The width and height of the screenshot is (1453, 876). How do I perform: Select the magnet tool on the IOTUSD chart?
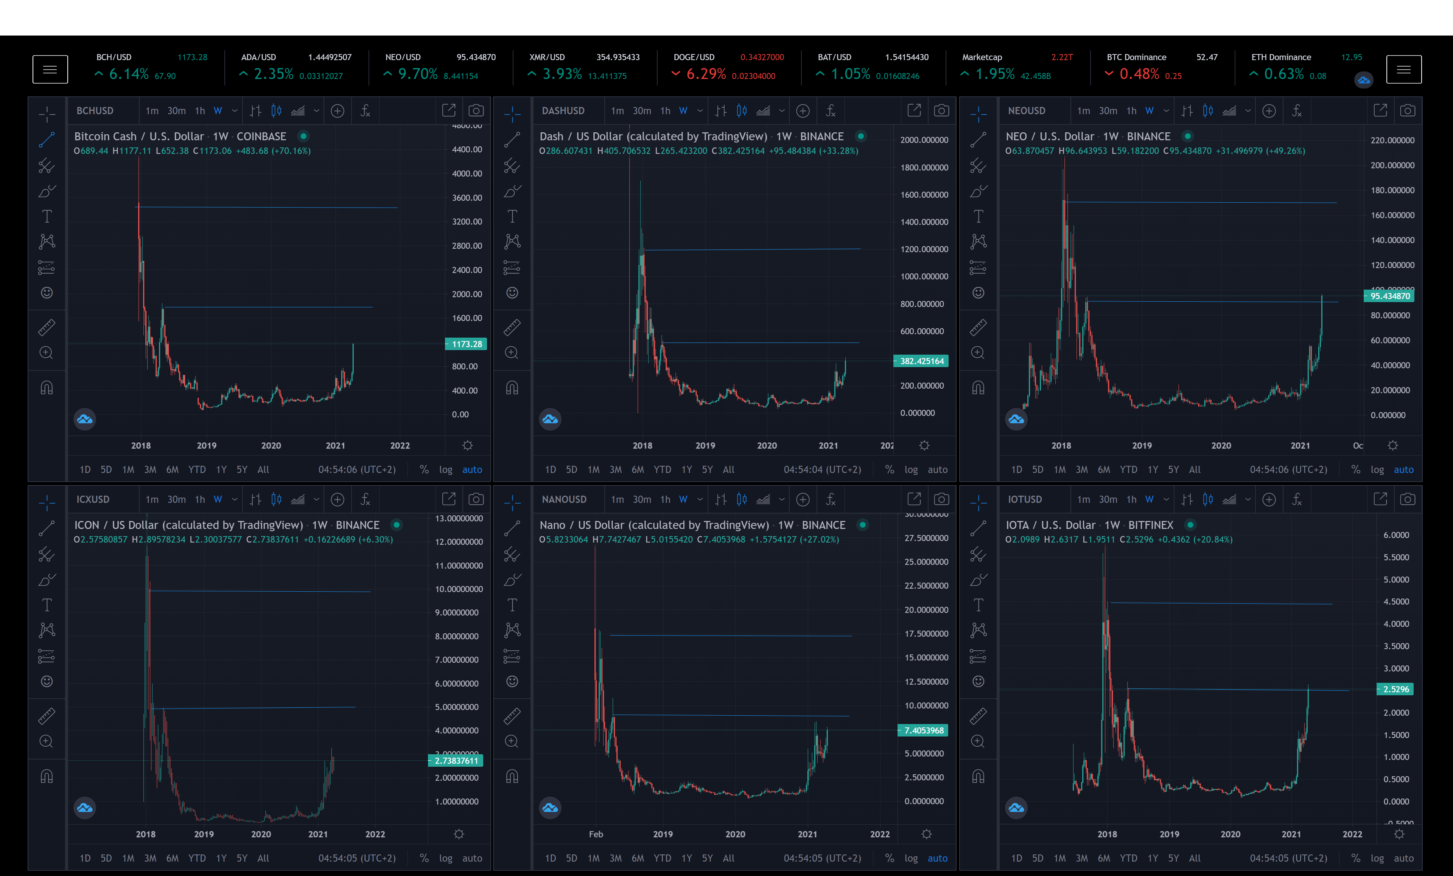[978, 777]
